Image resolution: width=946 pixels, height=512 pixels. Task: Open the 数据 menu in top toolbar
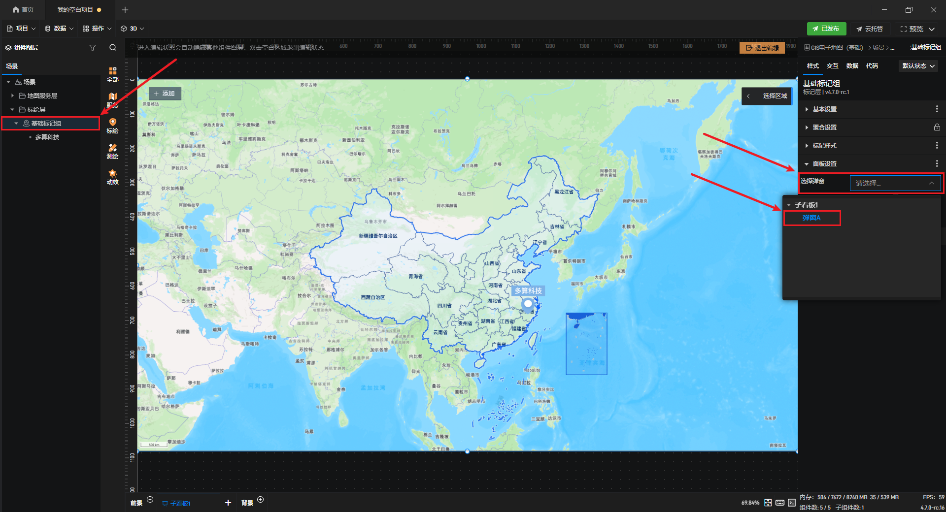pos(59,29)
